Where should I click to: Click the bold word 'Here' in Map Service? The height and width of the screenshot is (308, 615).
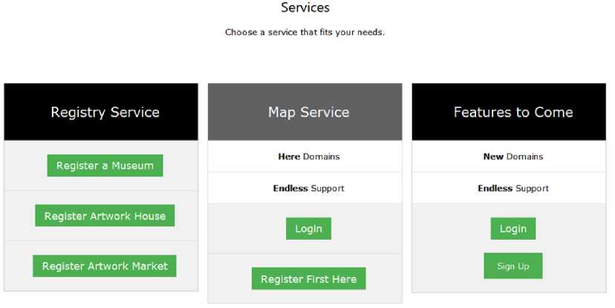coord(288,157)
